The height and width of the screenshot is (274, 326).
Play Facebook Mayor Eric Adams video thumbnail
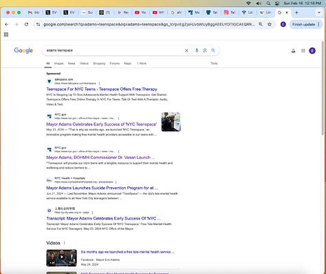coord(61,258)
